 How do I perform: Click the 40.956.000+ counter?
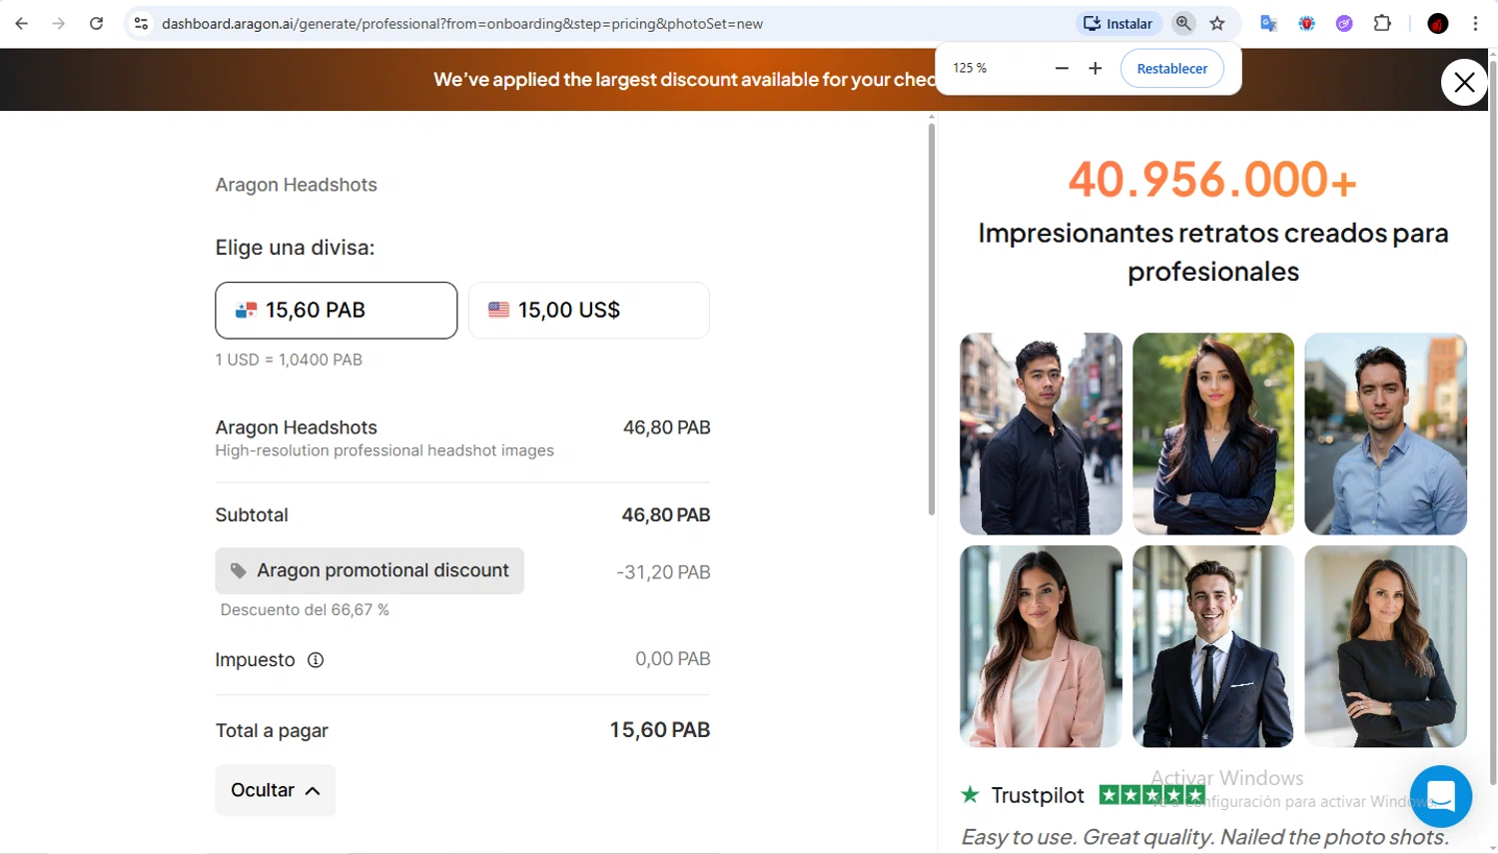tap(1212, 180)
